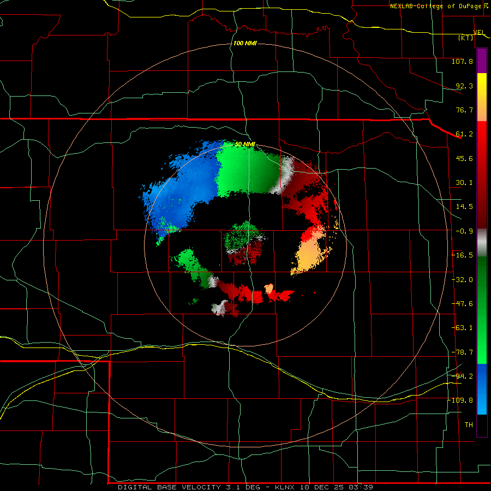Select the -0.9 scale label

(464, 231)
